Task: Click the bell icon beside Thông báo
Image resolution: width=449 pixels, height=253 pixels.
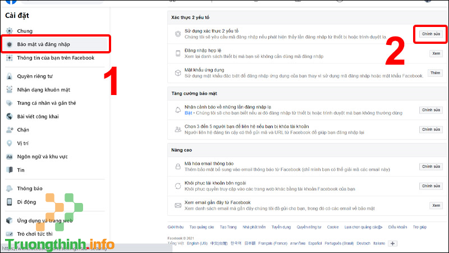Action: pos(10,188)
